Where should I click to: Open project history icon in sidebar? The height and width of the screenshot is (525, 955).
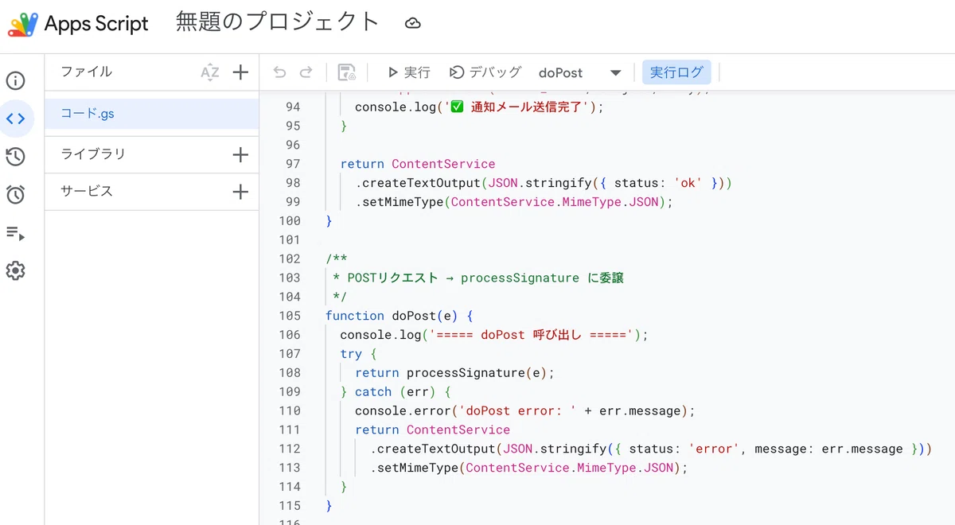tap(16, 157)
